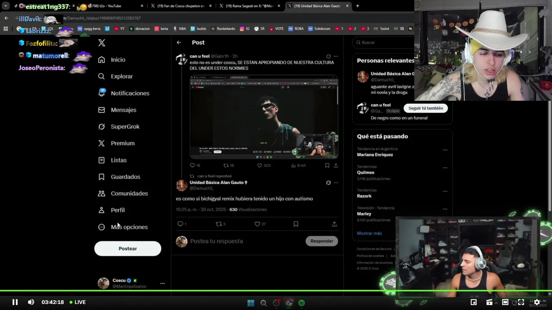Open Mariana Enriquez trend
The height and width of the screenshot is (310, 552).
375,155
